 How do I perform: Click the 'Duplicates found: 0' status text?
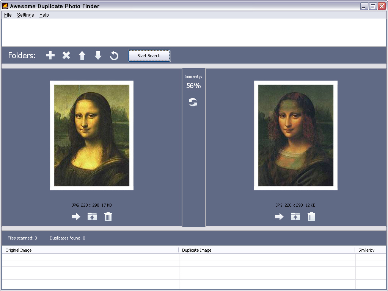pyautogui.click(x=67, y=238)
